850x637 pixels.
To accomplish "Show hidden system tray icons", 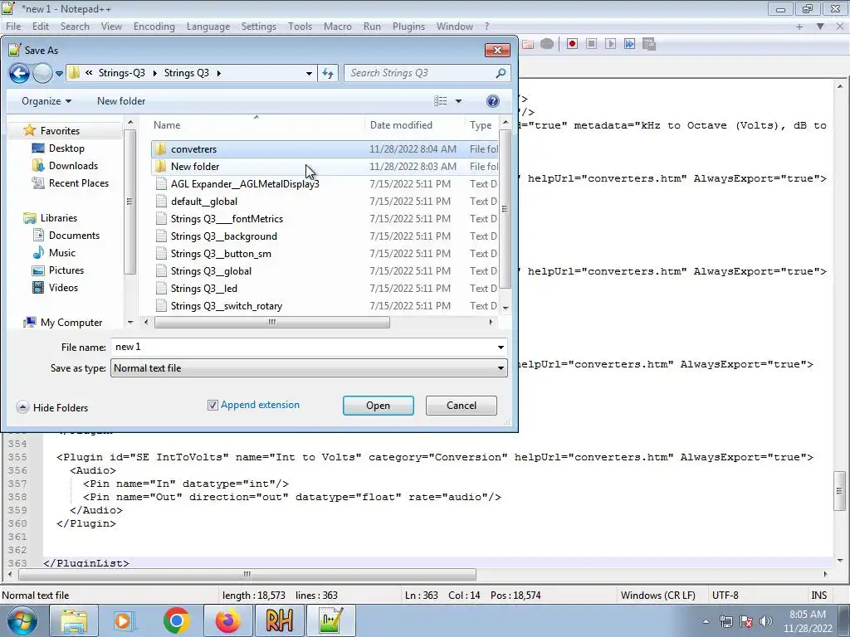I will point(706,621).
